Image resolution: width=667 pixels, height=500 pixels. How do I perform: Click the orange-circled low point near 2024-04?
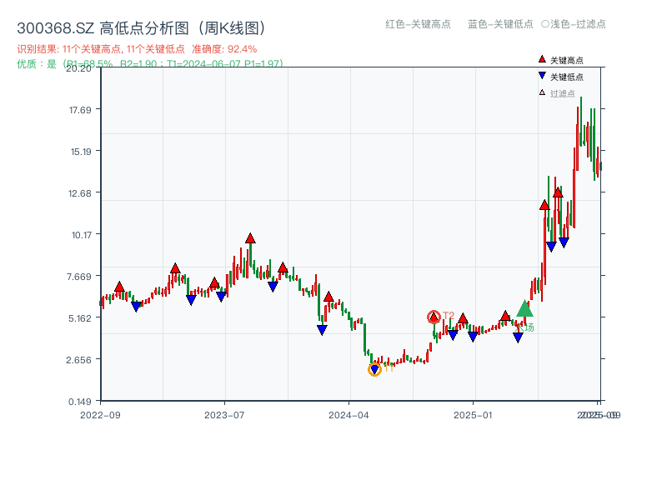(x=375, y=368)
